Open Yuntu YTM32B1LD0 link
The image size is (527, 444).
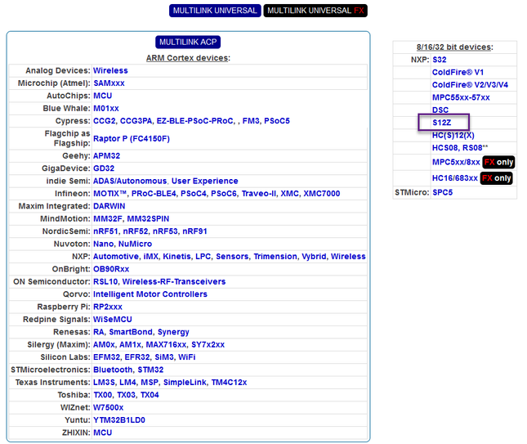click(x=119, y=420)
